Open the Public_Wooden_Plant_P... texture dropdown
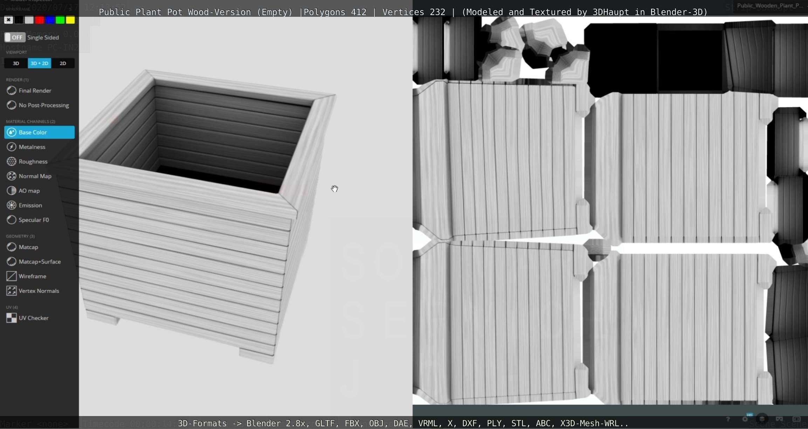The height and width of the screenshot is (429, 808). [x=770, y=6]
